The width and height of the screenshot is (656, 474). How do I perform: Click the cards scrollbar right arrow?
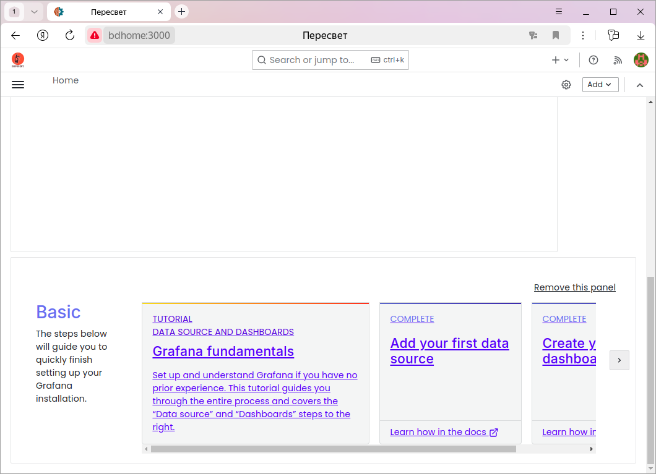591,449
